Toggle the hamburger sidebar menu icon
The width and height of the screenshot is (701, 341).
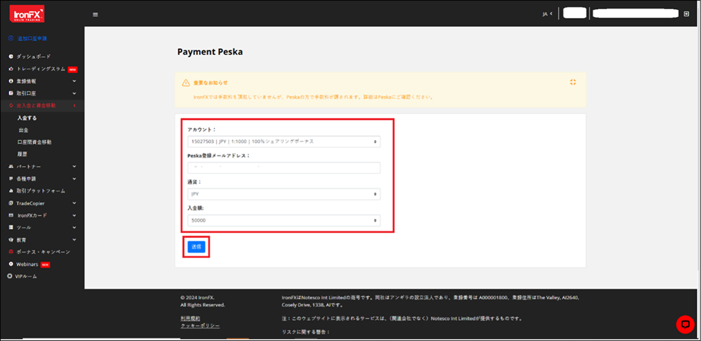click(95, 14)
